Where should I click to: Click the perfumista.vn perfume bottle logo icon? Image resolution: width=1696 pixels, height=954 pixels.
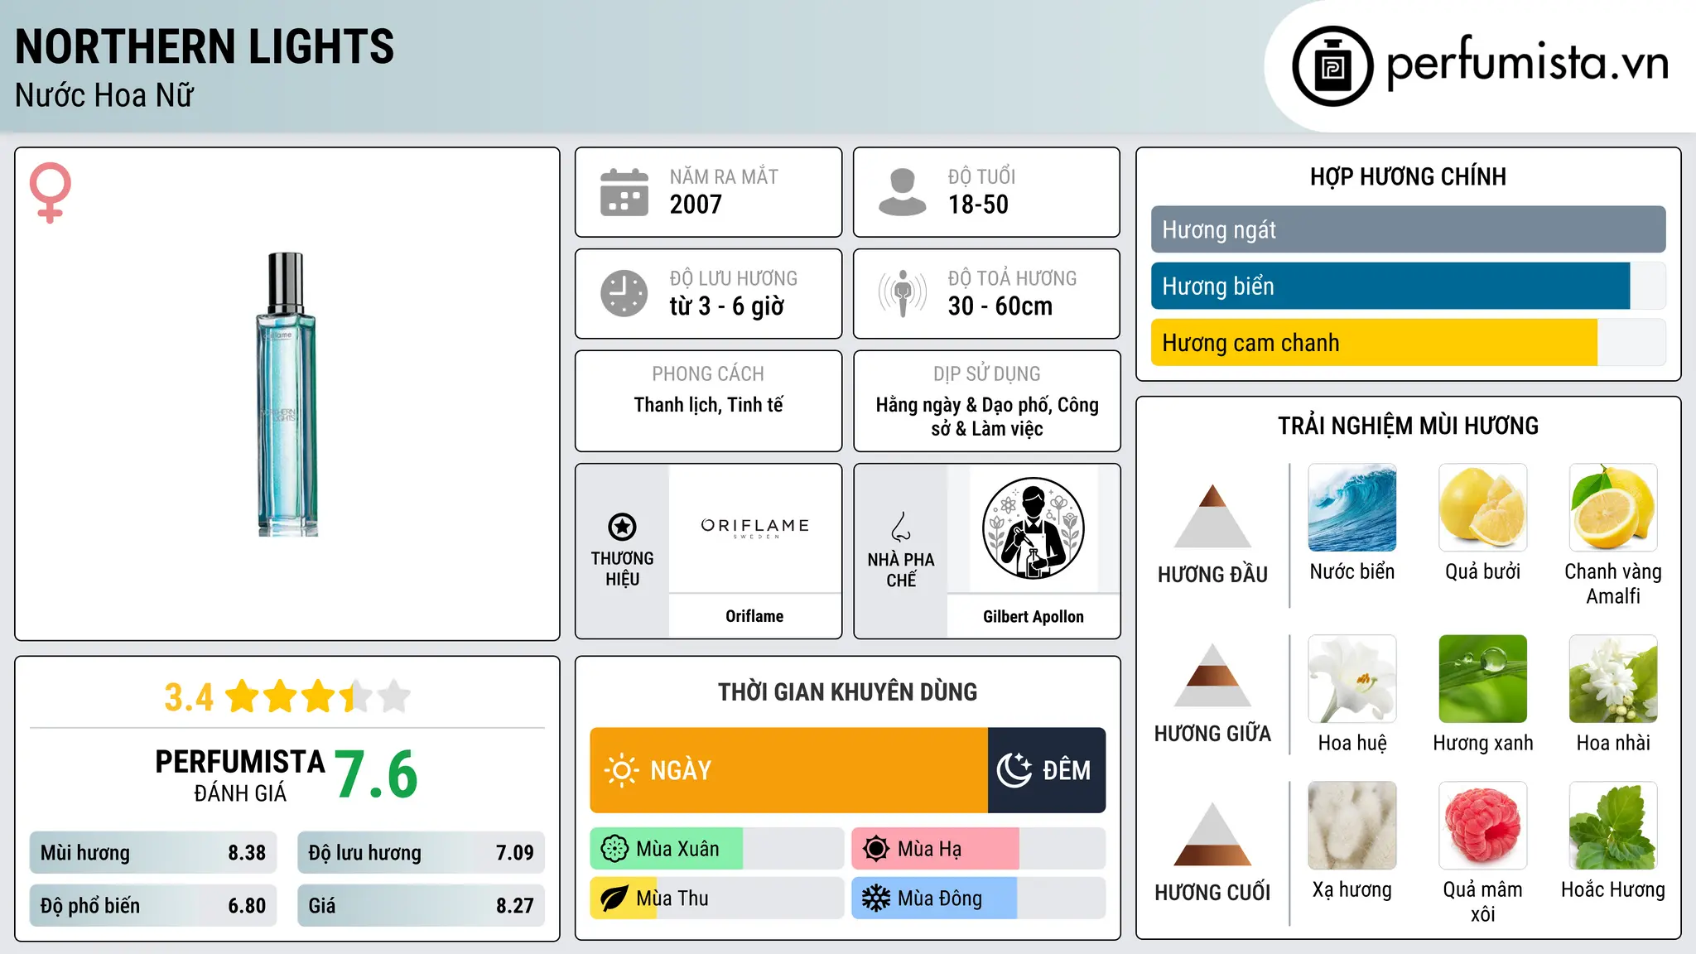click(x=1332, y=66)
